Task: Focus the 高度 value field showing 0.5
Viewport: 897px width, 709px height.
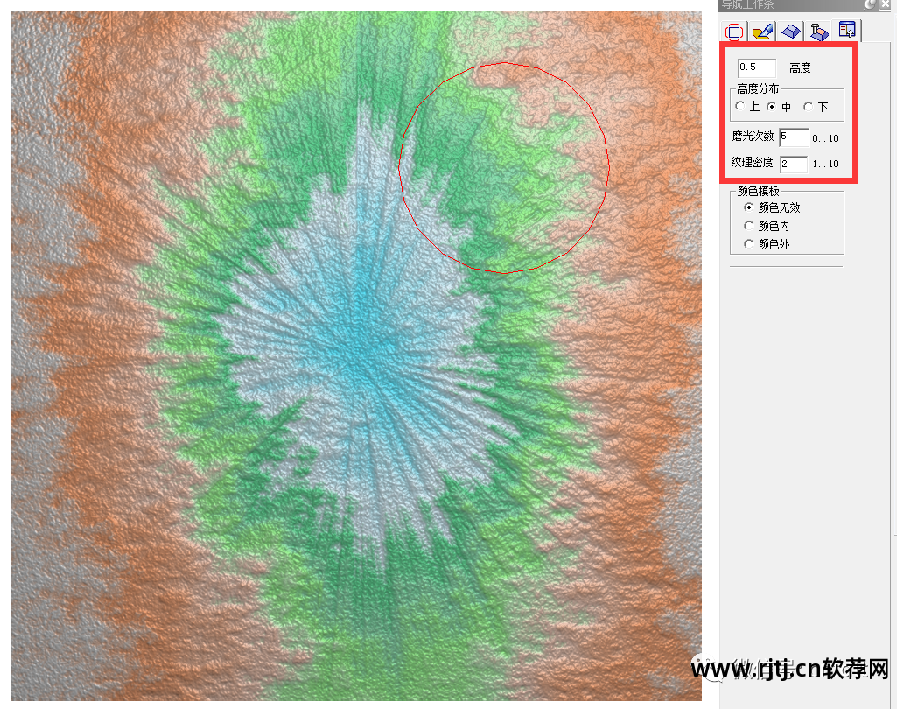Action: click(757, 67)
